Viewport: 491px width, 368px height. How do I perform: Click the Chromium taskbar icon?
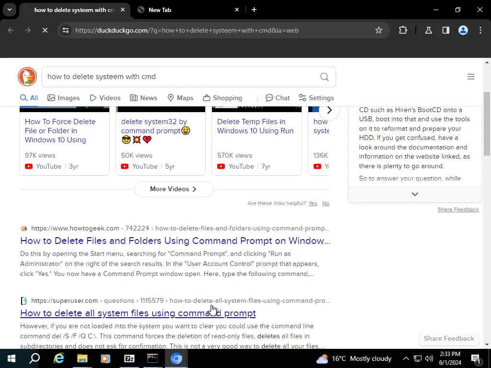(x=176, y=358)
